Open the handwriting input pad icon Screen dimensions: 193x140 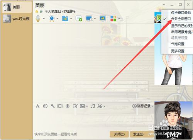(x=75, y=106)
